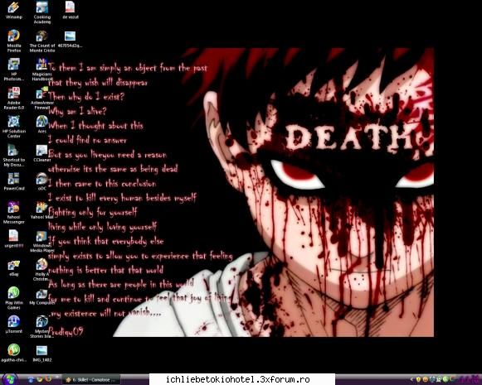
Task: Select the 467054d2q... image file
Action: click(71, 39)
